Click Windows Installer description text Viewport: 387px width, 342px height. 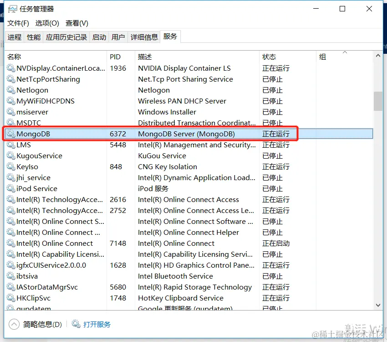(167, 112)
